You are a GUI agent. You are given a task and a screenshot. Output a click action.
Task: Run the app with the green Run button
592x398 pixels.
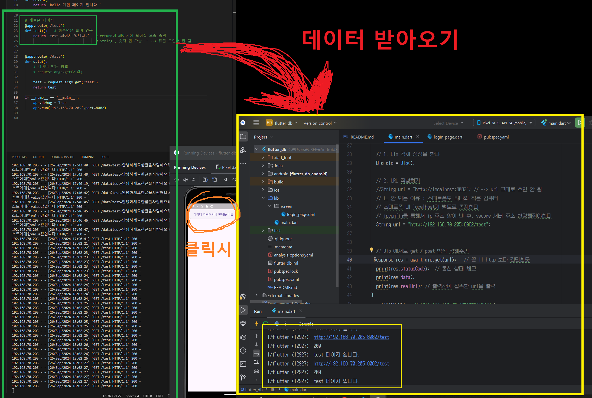(580, 123)
